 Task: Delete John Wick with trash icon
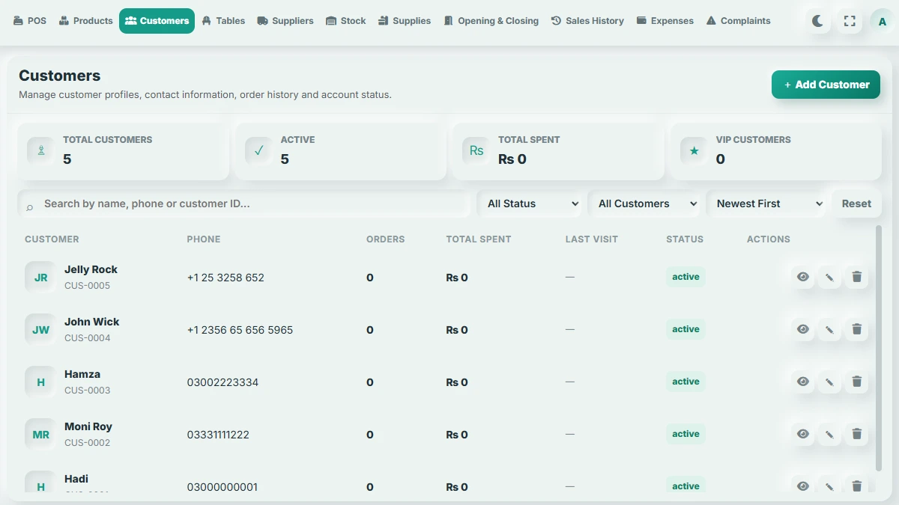pos(857,329)
